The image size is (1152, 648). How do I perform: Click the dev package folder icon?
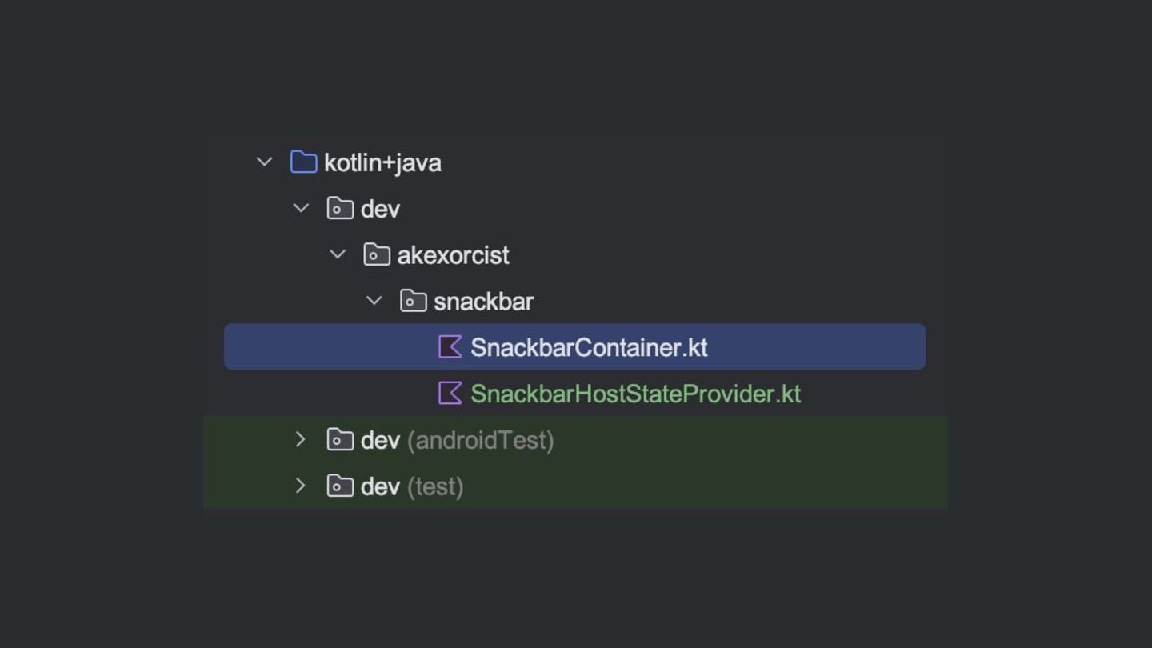pos(340,209)
